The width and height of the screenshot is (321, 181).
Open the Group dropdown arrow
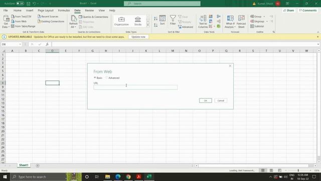(x=264, y=17)
